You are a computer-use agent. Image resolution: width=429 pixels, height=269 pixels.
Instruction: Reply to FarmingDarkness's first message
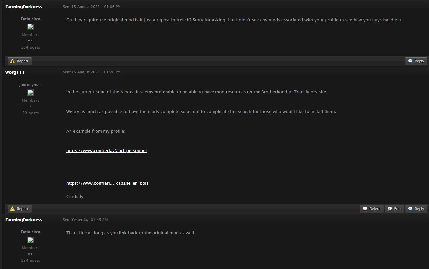(416, 61)
